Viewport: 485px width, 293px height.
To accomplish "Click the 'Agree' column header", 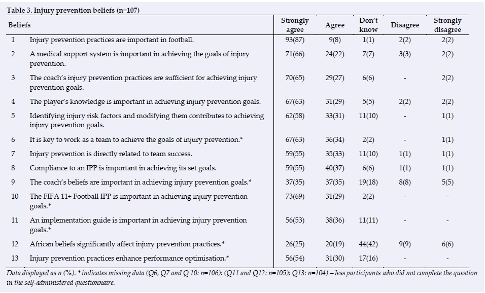I will click(x=335, y=25).
